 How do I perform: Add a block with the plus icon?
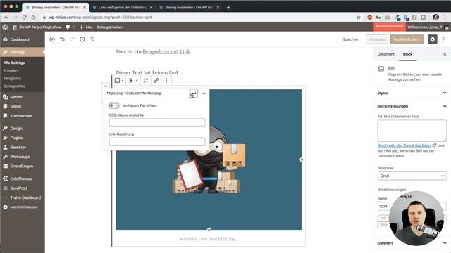[52, 39]
